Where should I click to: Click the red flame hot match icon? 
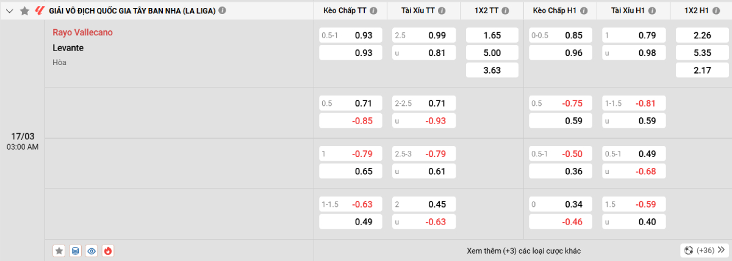point(108,251)
